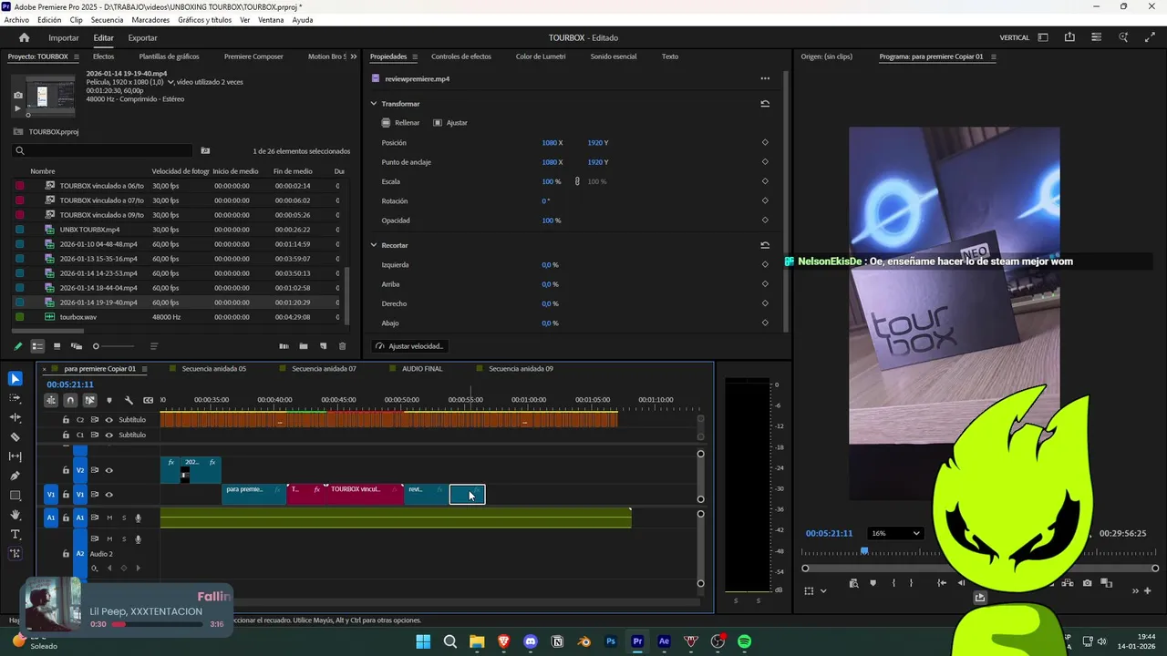Select the Selection tool arrow

[x=15, y=379]
